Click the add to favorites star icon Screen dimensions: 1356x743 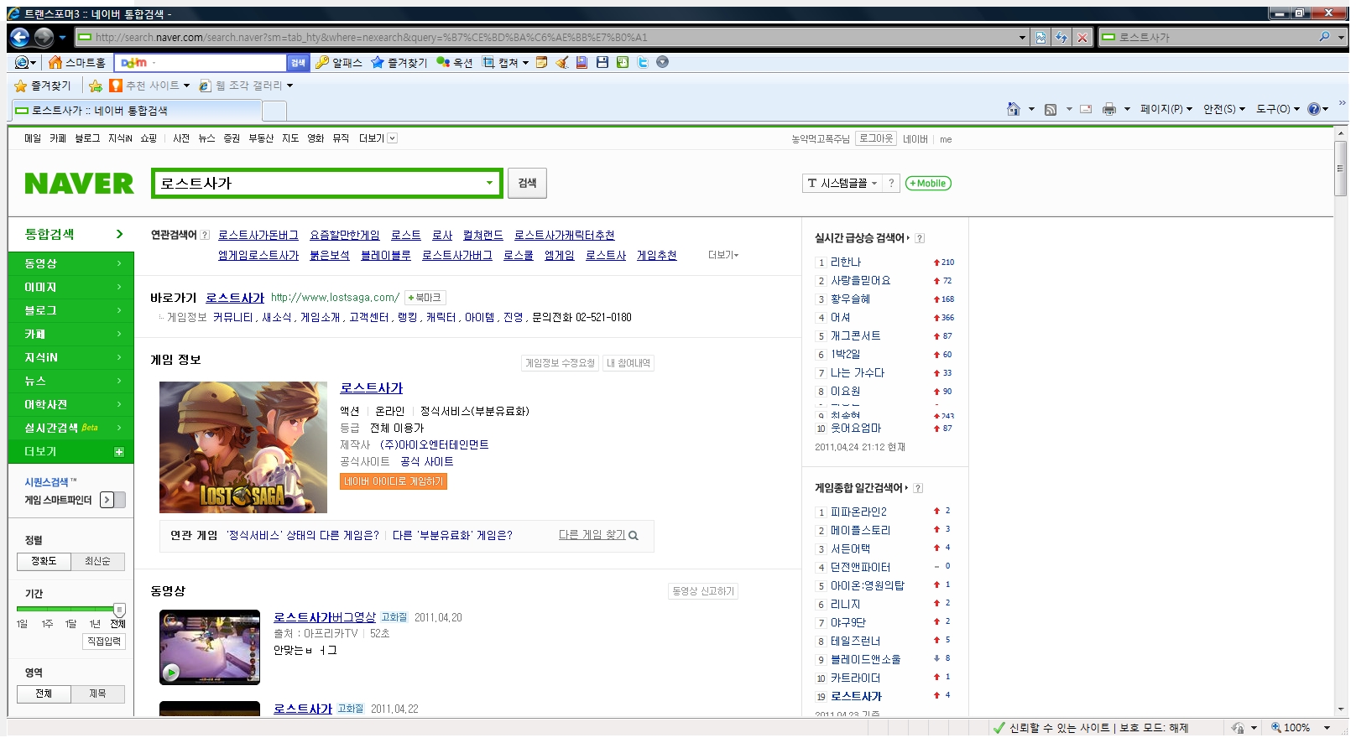pos(96,86)
